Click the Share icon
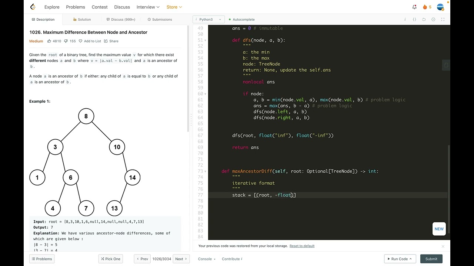474x266 pixels. coord(106,41)
